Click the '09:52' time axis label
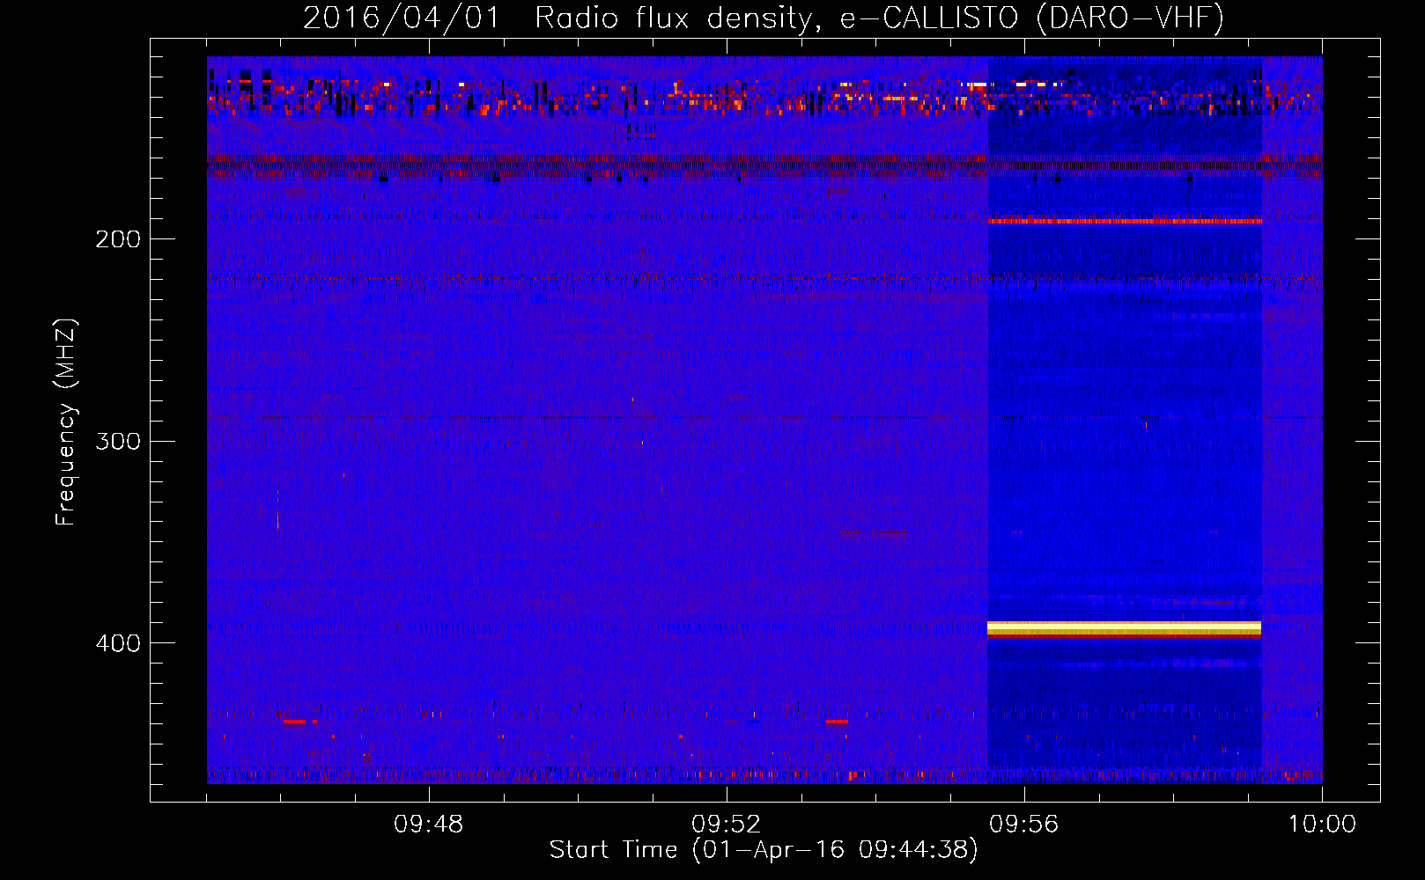 click(727, 825)
